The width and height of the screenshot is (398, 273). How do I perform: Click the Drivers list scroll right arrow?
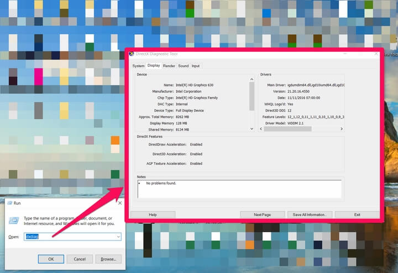click(342, 129)
